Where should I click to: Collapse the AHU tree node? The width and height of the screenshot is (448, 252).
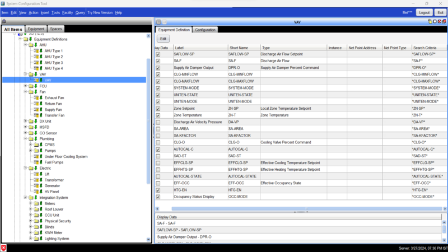click(x=25, y=45)
